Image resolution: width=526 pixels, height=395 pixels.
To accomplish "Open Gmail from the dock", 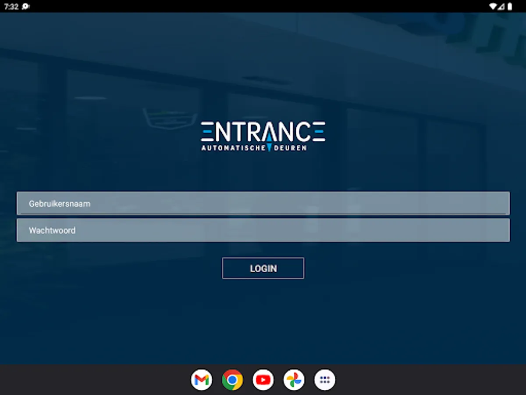I will coord(202,380).
